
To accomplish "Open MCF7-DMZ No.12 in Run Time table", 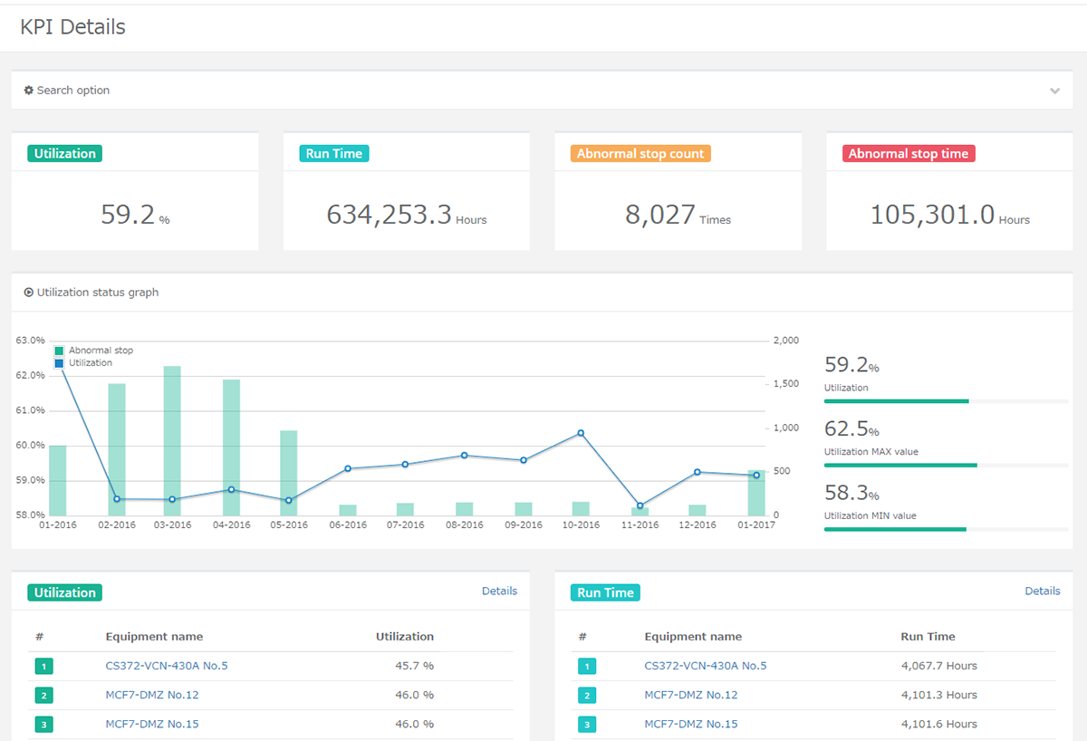I will (691, 695).
